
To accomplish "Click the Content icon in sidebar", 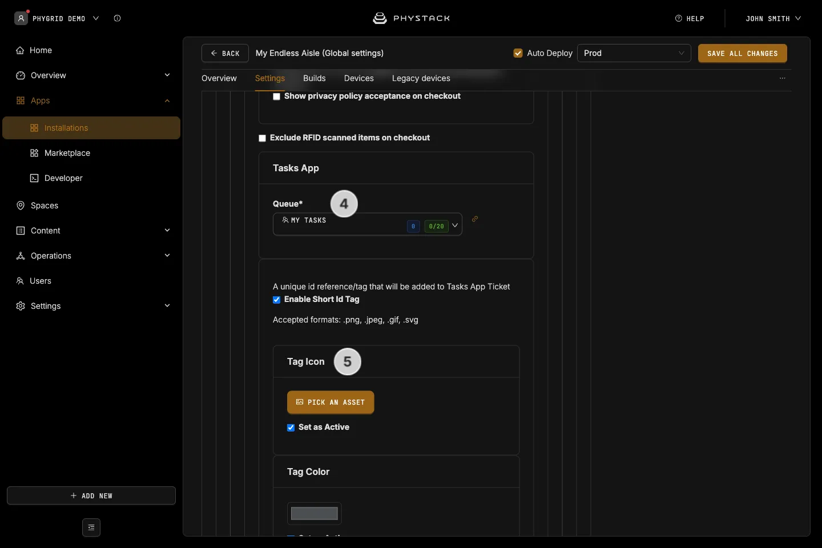I will point(21,231).
